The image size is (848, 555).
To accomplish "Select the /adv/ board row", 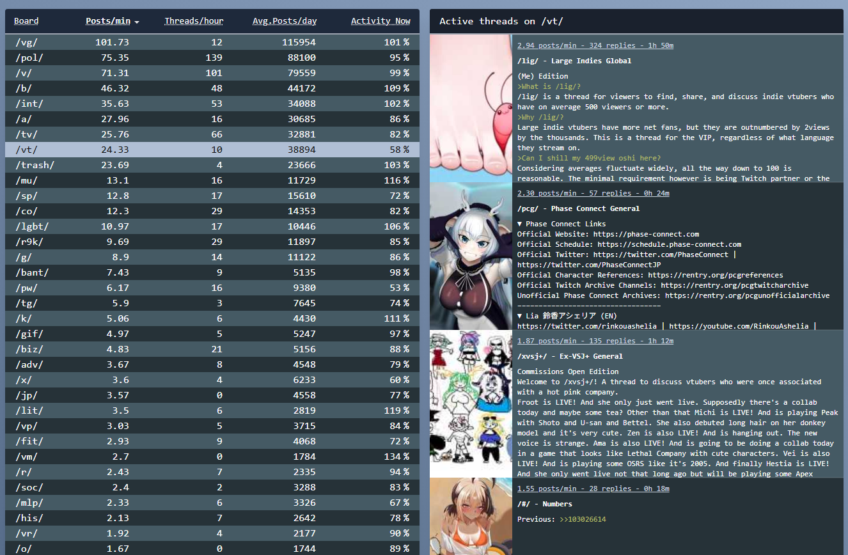I will click(212, 364).
